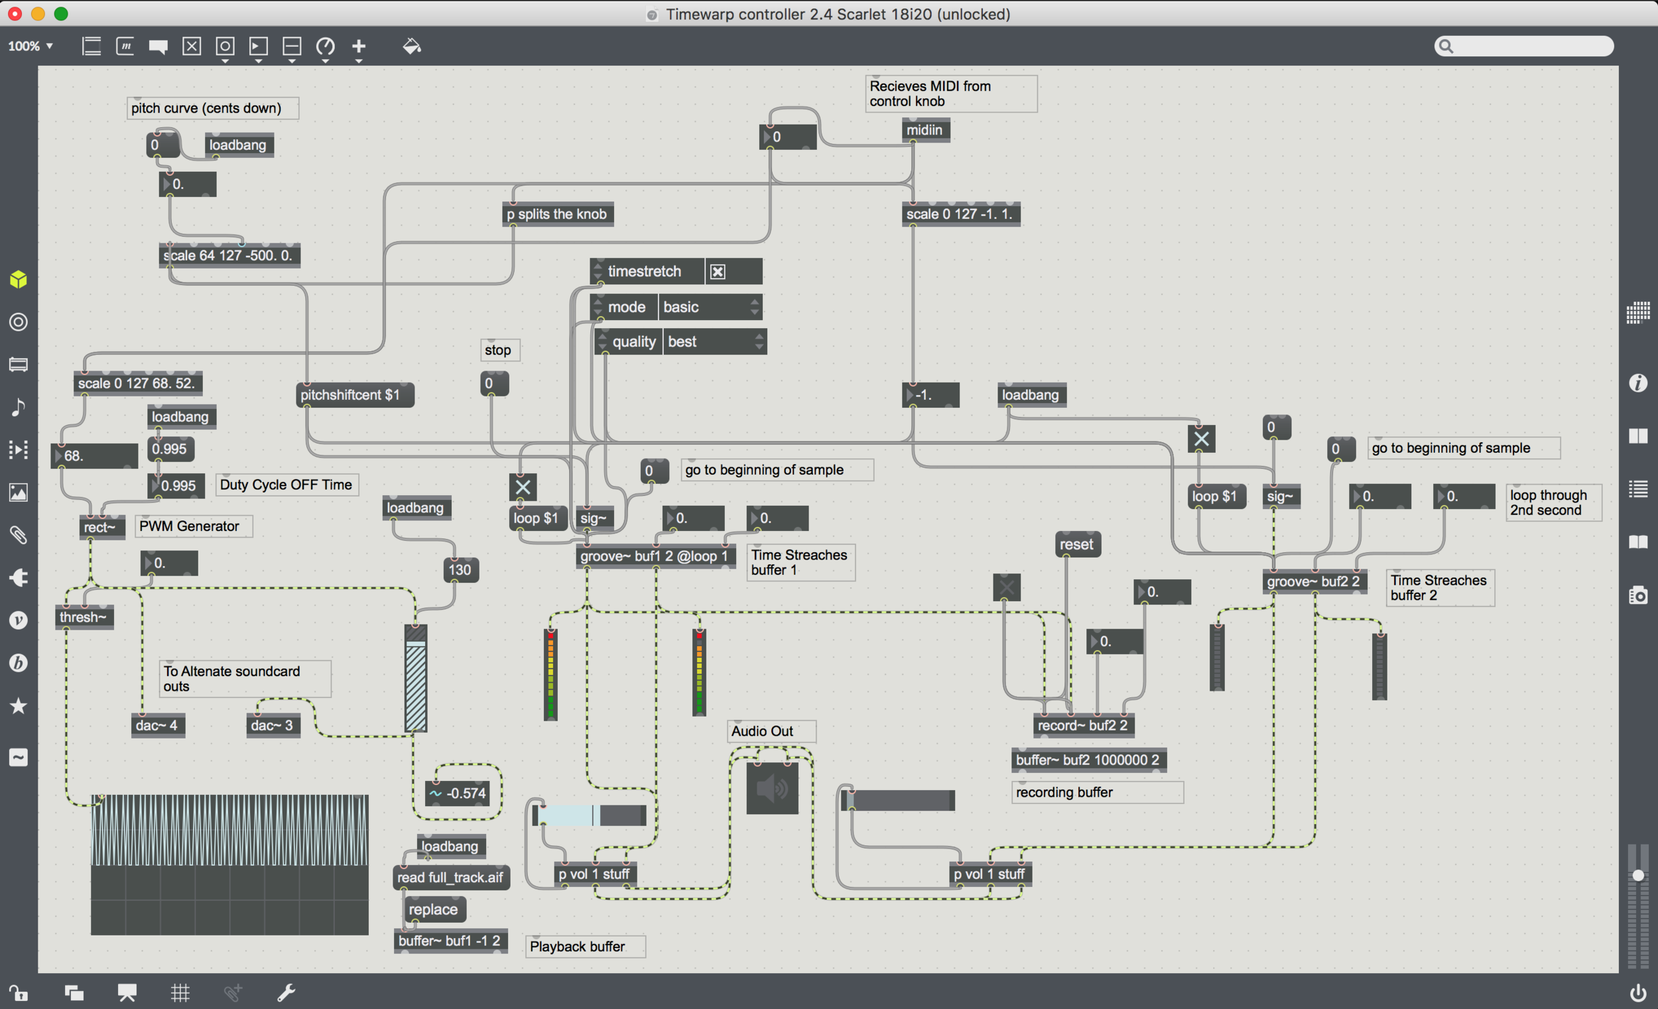Add a button object from toolbar

(x=225, y=46)
